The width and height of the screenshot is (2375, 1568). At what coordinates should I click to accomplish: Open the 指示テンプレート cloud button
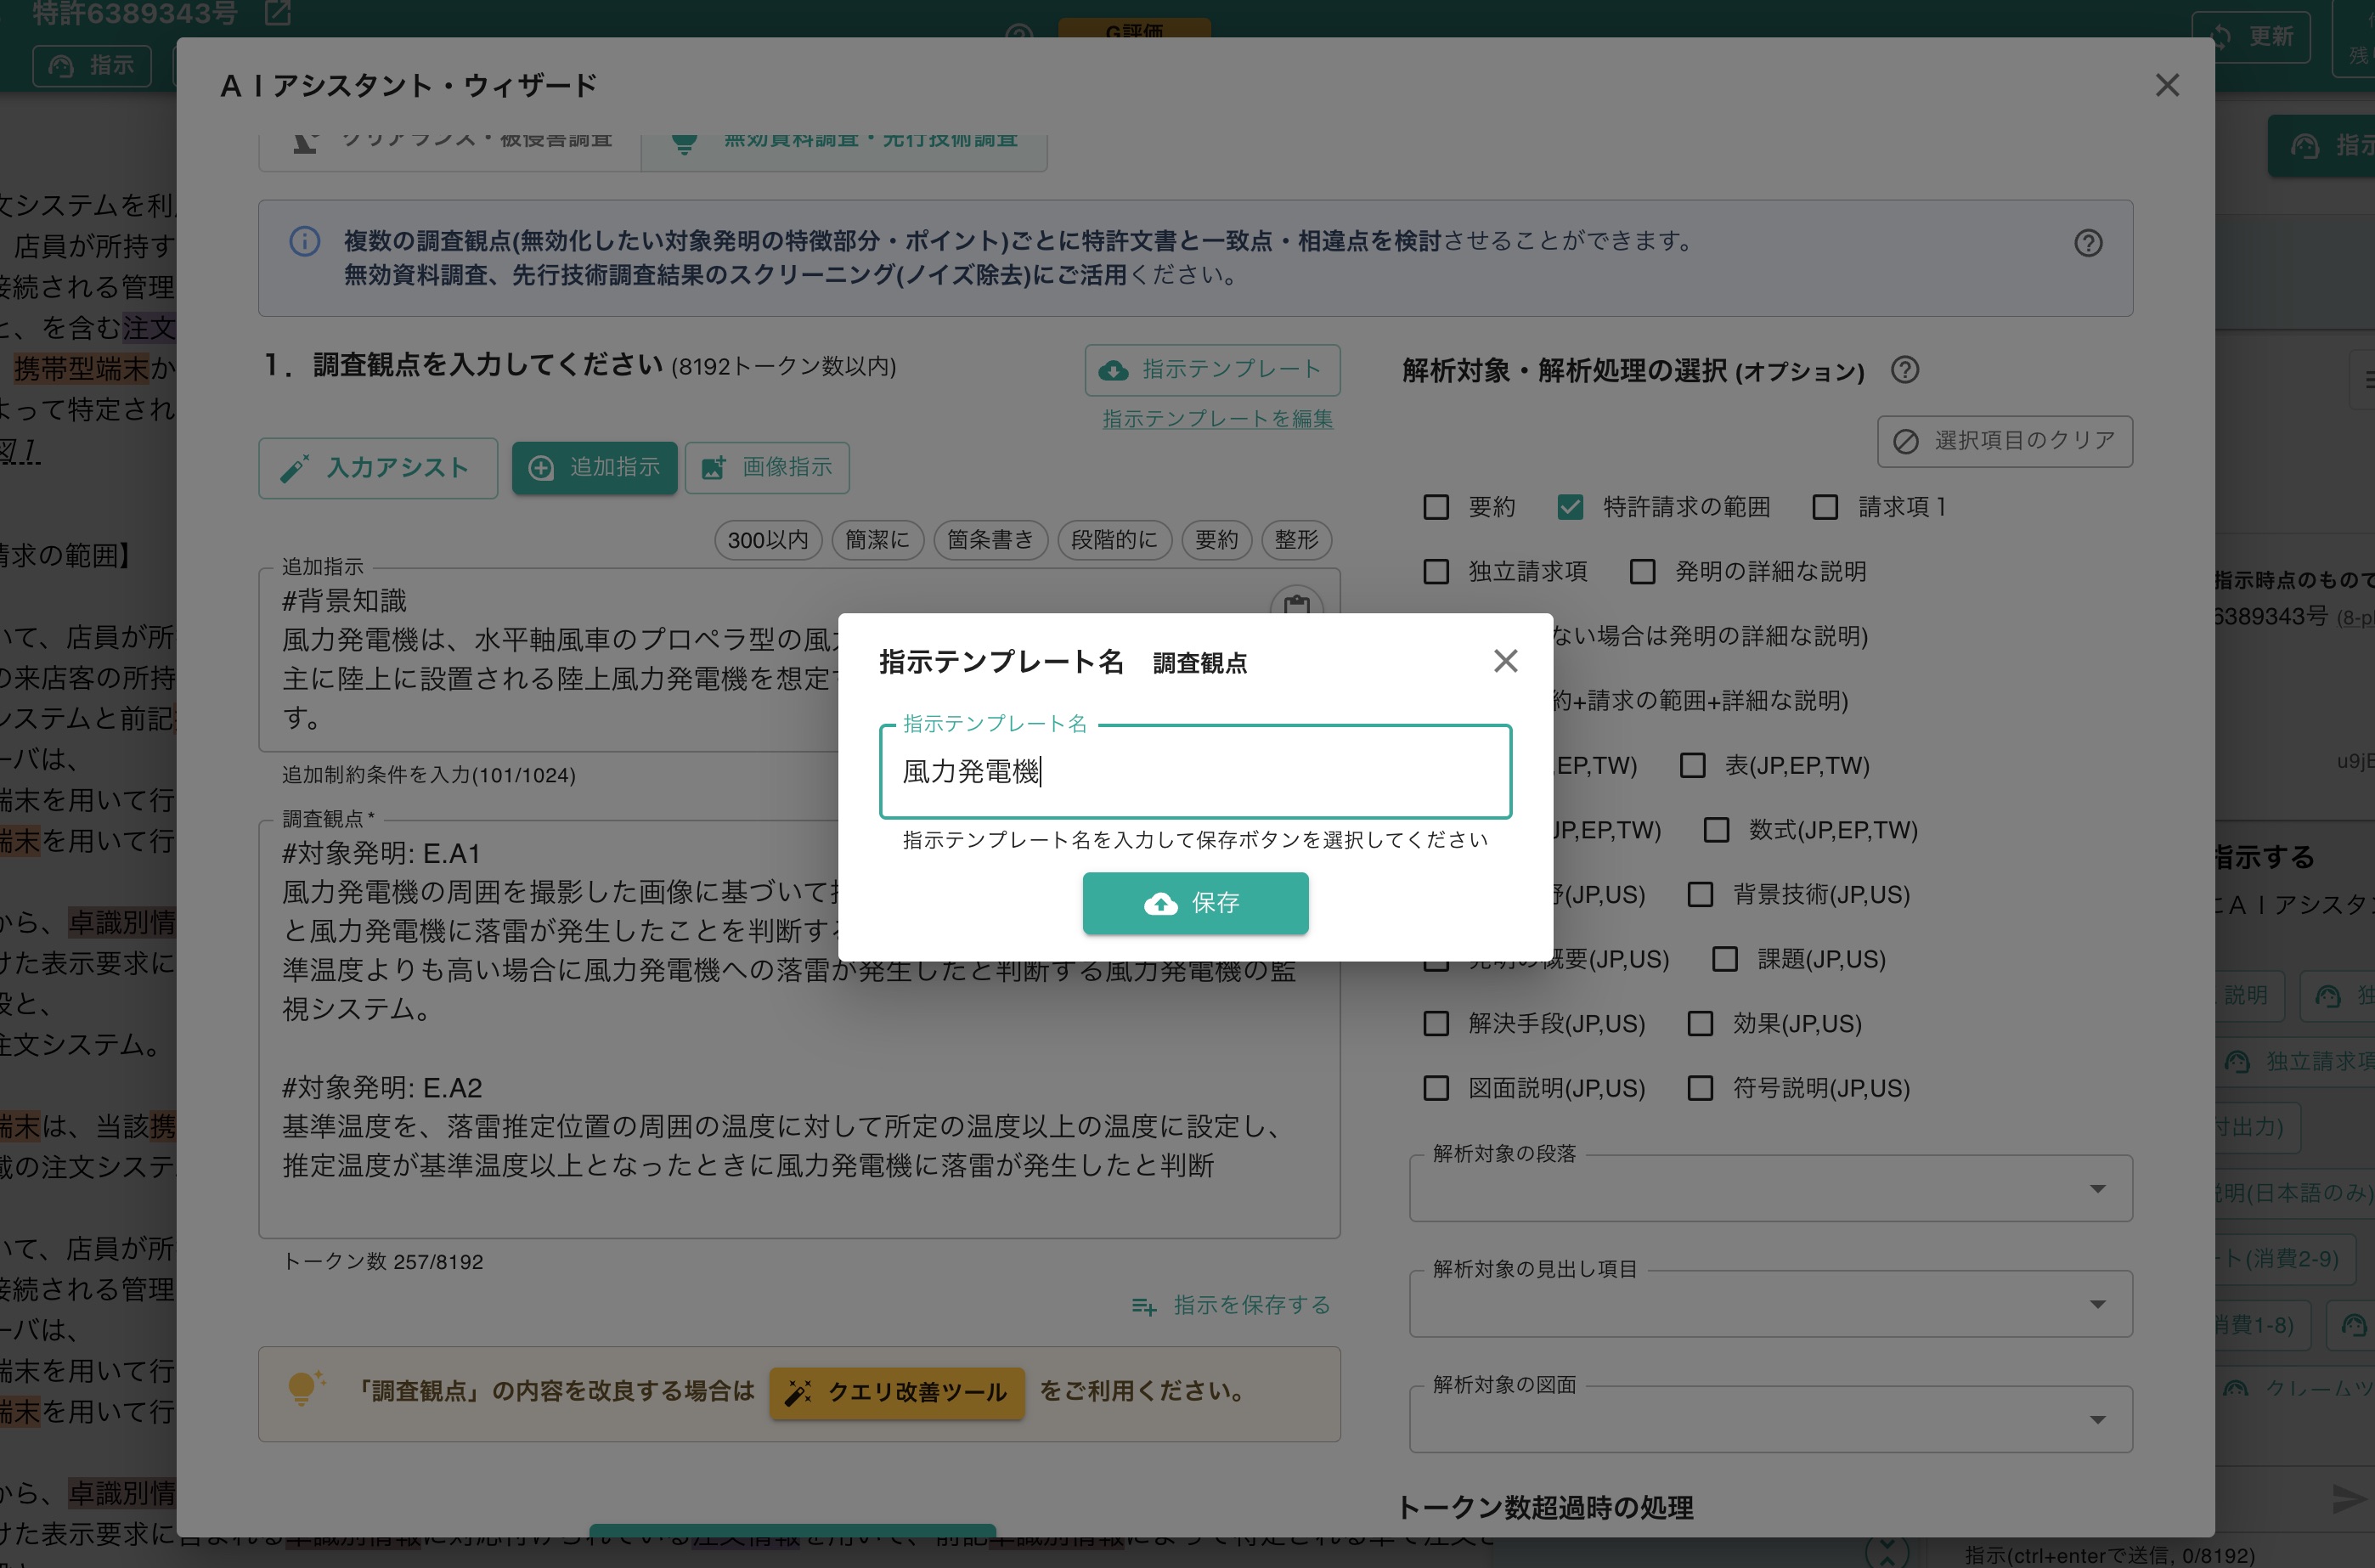[x=1212, y=370]
